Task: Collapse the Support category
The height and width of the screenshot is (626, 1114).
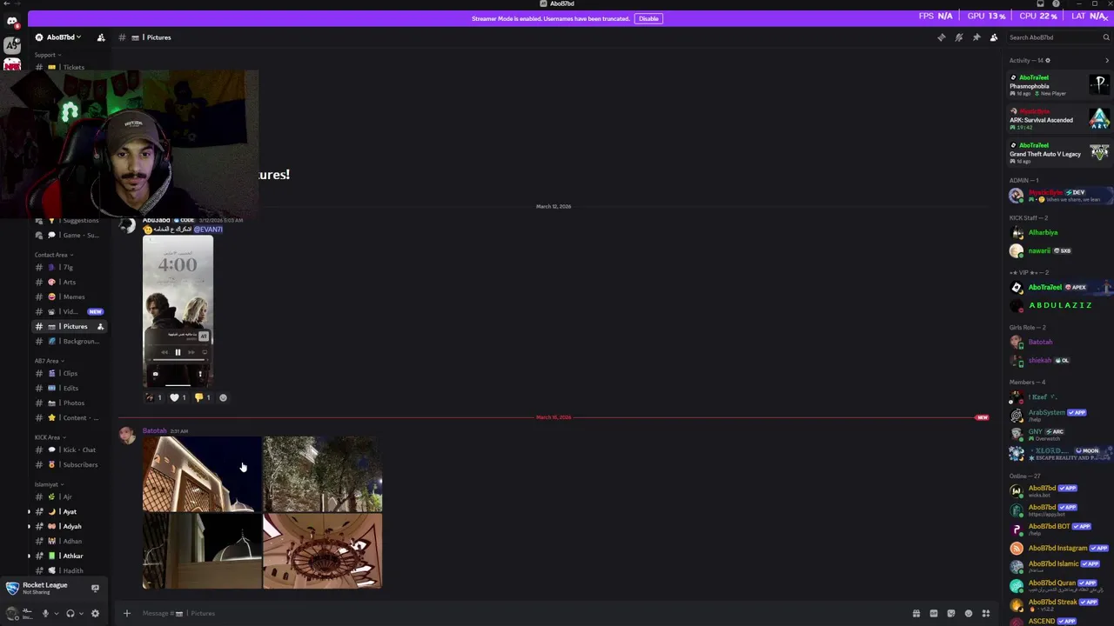Action: pos(48,55)
